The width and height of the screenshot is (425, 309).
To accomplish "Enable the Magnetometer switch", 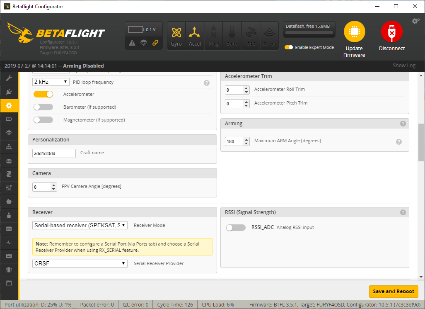I will tap(43, 120).
